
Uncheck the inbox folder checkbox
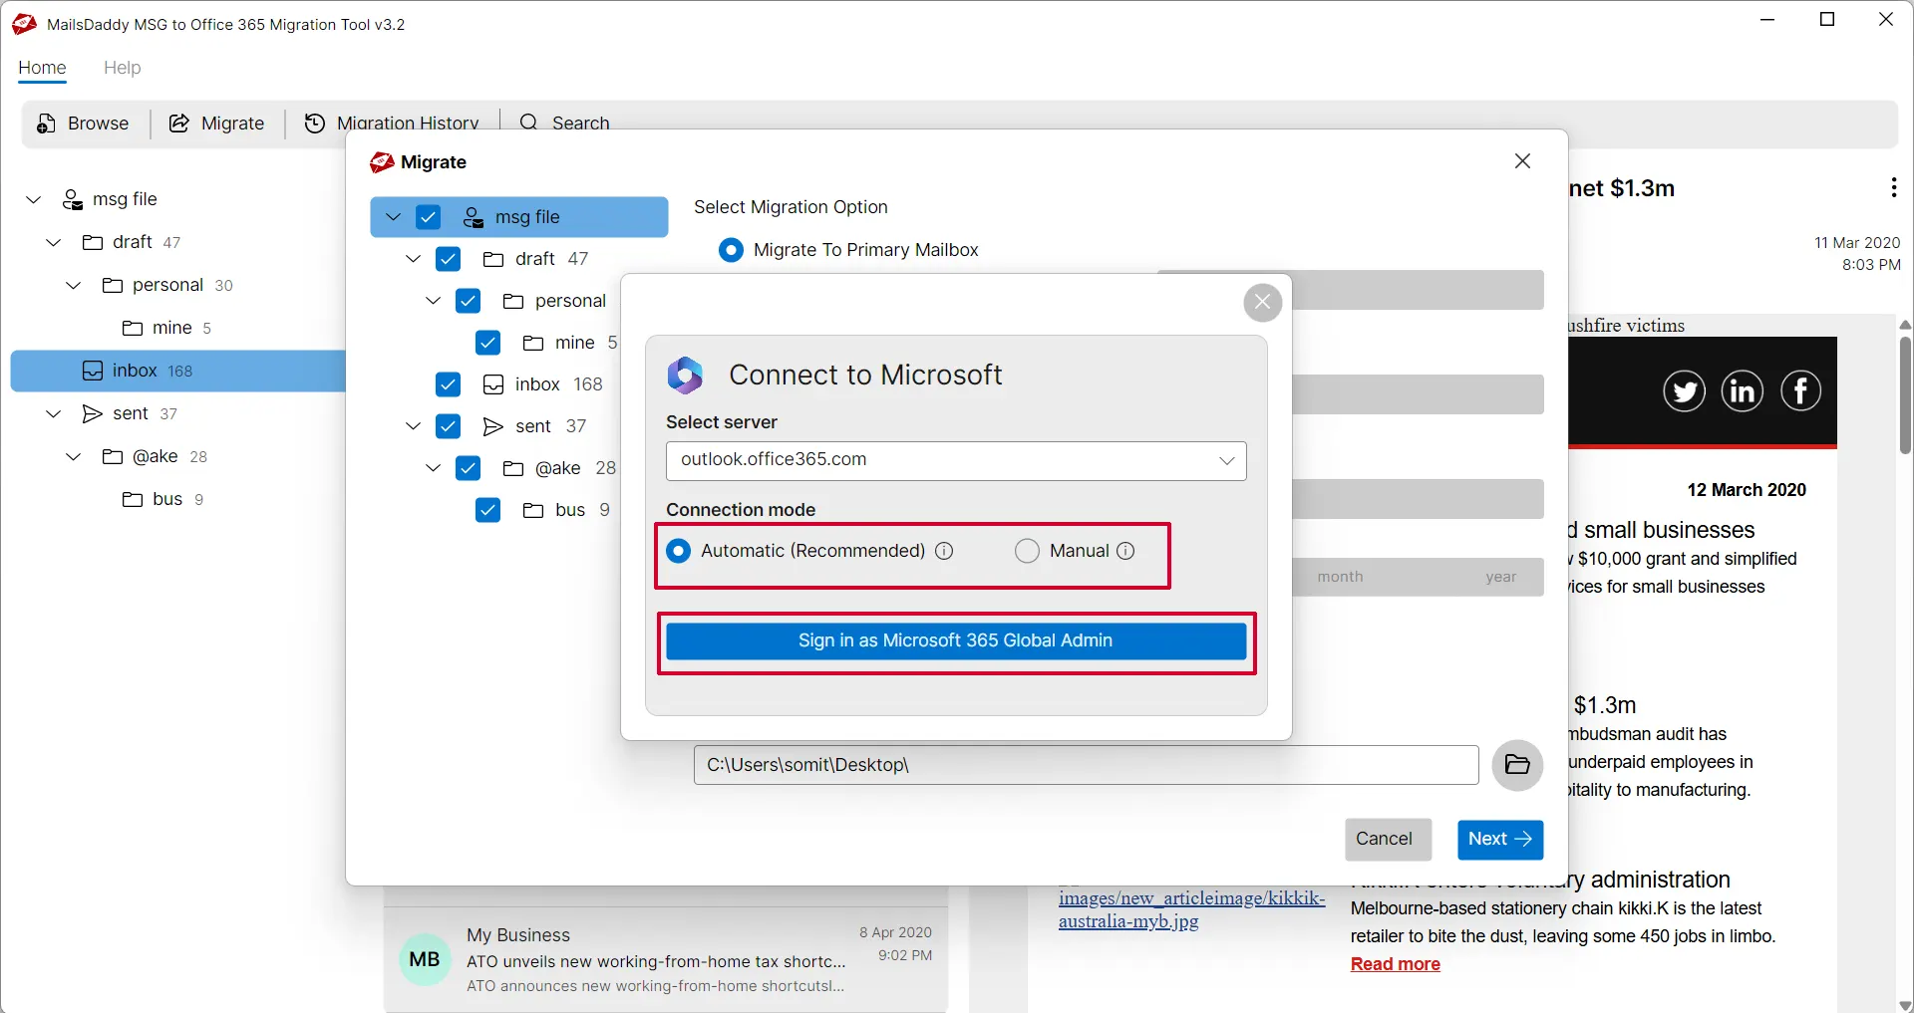pos(449,384)
